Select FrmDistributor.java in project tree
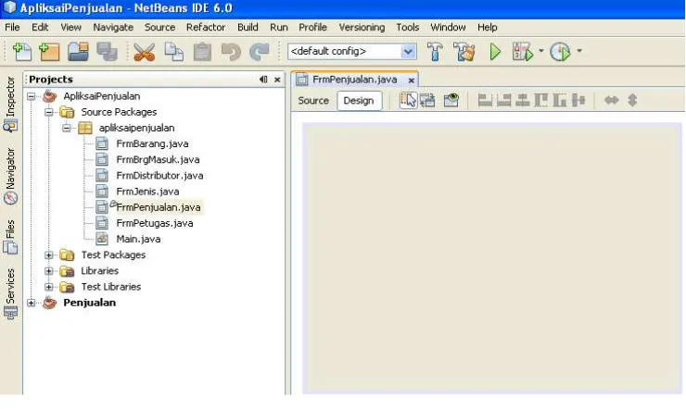This screenshot has height=409, width=686. click(159, 176)
